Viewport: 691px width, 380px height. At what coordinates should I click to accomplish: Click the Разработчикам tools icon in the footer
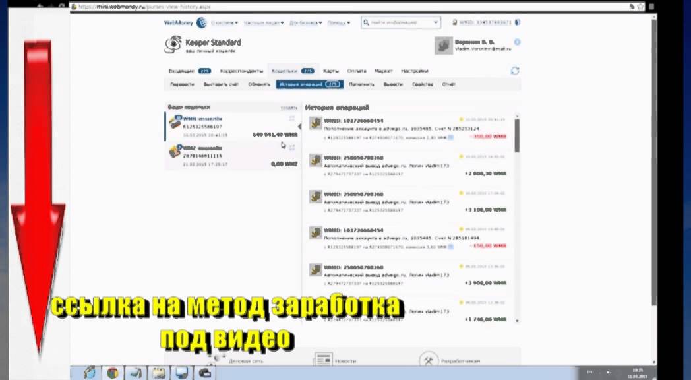click(x=427, y=360)
